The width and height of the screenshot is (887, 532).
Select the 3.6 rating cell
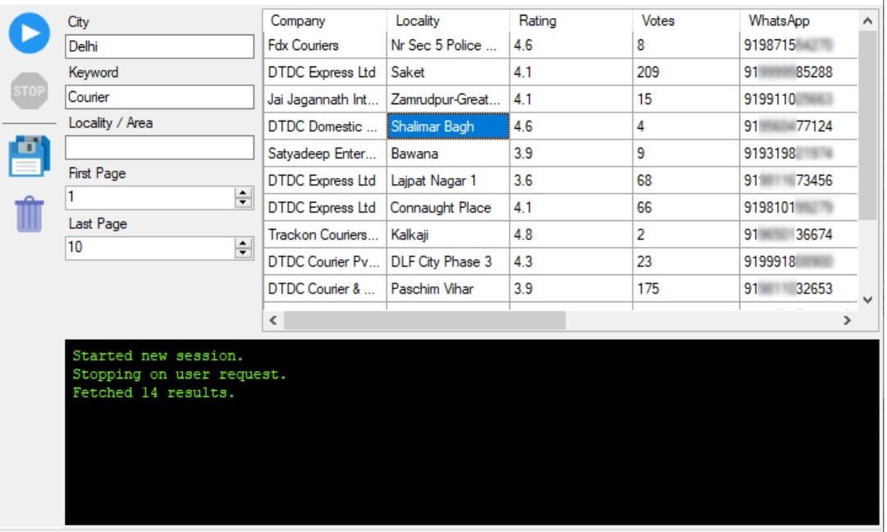coord(571,181)
